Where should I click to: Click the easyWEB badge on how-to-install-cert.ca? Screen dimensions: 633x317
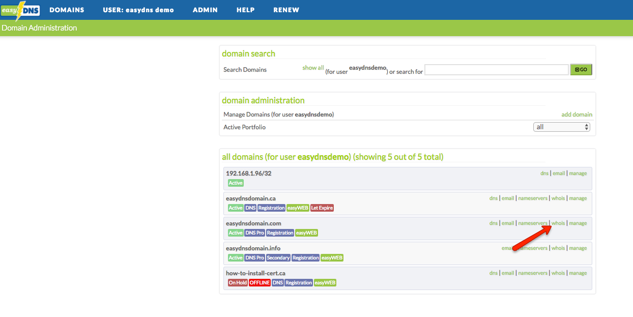coord(325,283)
